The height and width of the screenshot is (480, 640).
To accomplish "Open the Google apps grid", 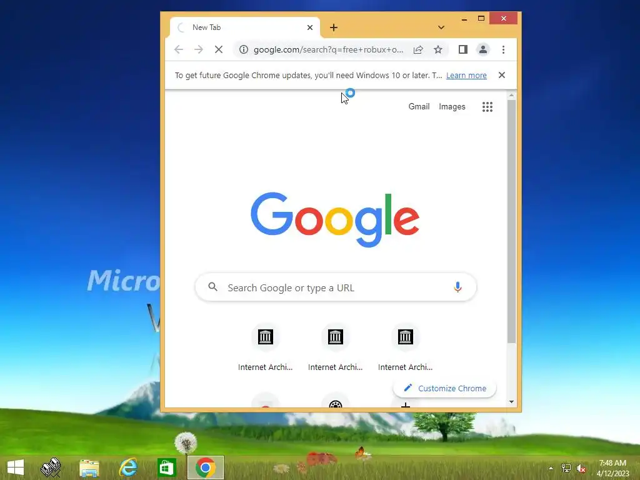I will pyautogui.click(x=487, y=107).
